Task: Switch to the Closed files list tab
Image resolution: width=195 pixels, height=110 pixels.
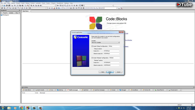Action: [160, 90]
